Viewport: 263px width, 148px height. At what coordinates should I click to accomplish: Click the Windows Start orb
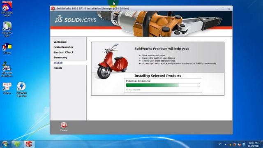pos(5,144)
